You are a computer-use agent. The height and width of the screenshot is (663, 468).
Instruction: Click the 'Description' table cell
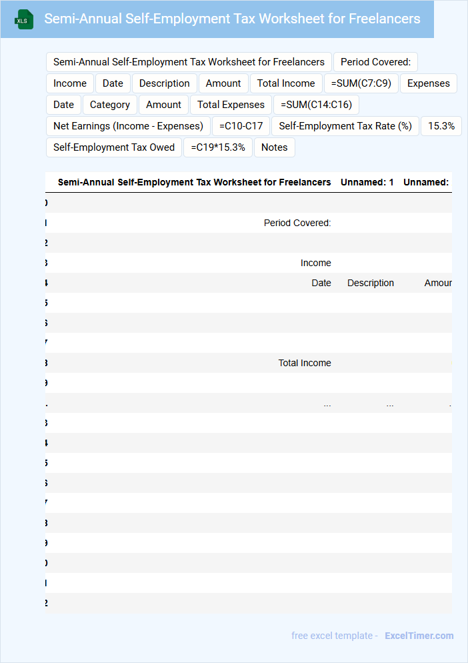pos(371,283)
